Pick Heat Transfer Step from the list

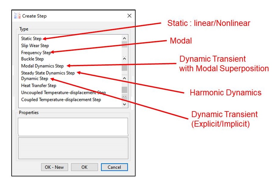point(38,86)
